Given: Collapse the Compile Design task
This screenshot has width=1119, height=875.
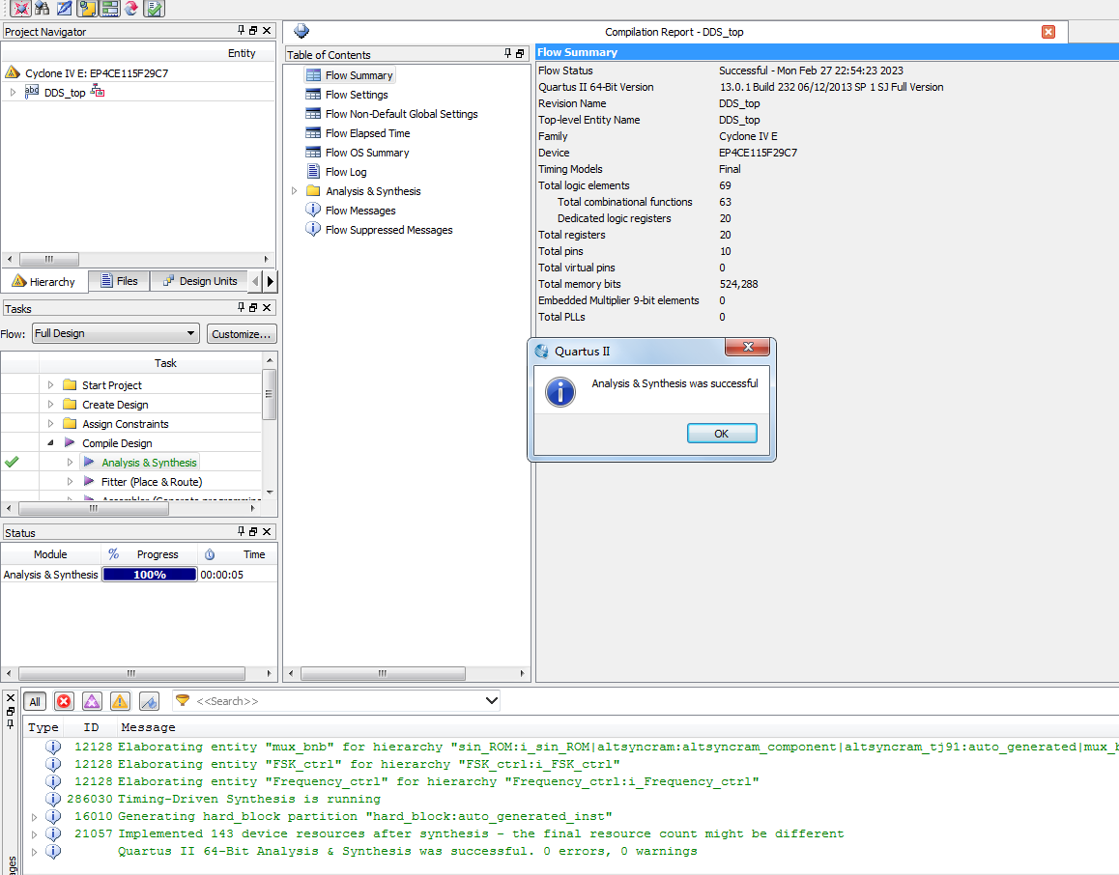Looking at the screenshot, I should 50,443.
